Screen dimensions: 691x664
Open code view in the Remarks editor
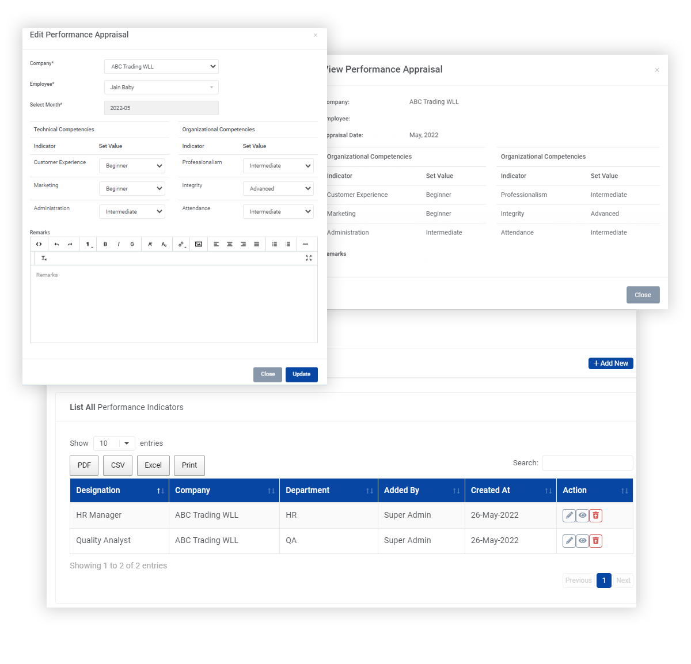pyautogui.click(x=39, y=244)
